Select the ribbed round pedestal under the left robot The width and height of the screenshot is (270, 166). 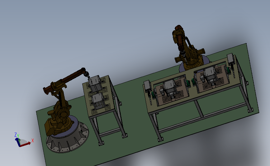pos(68,138)
